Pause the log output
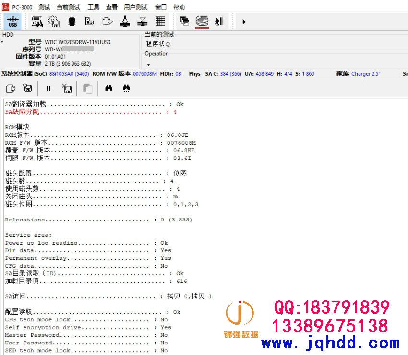408x355 pixels. click(x=48, y=89)
